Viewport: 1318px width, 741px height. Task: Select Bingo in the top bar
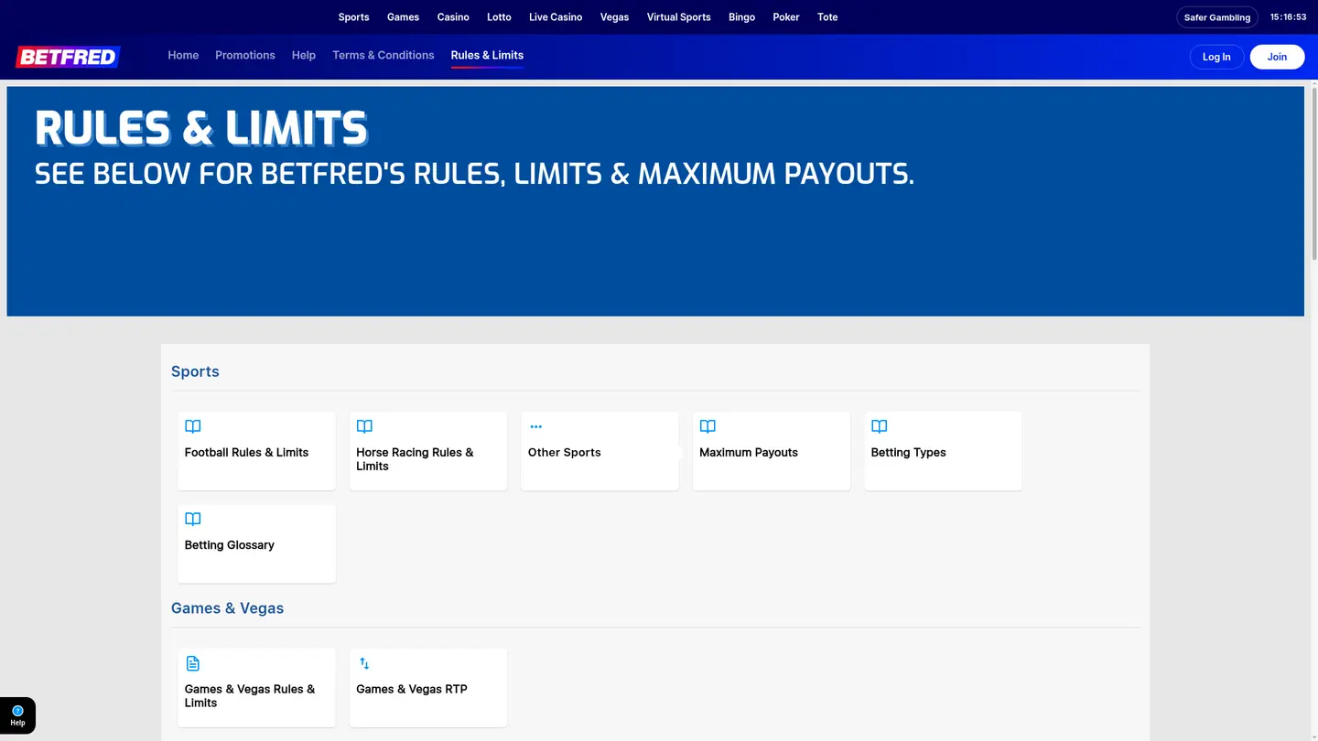pyautogui.click(x=741, y=17)
